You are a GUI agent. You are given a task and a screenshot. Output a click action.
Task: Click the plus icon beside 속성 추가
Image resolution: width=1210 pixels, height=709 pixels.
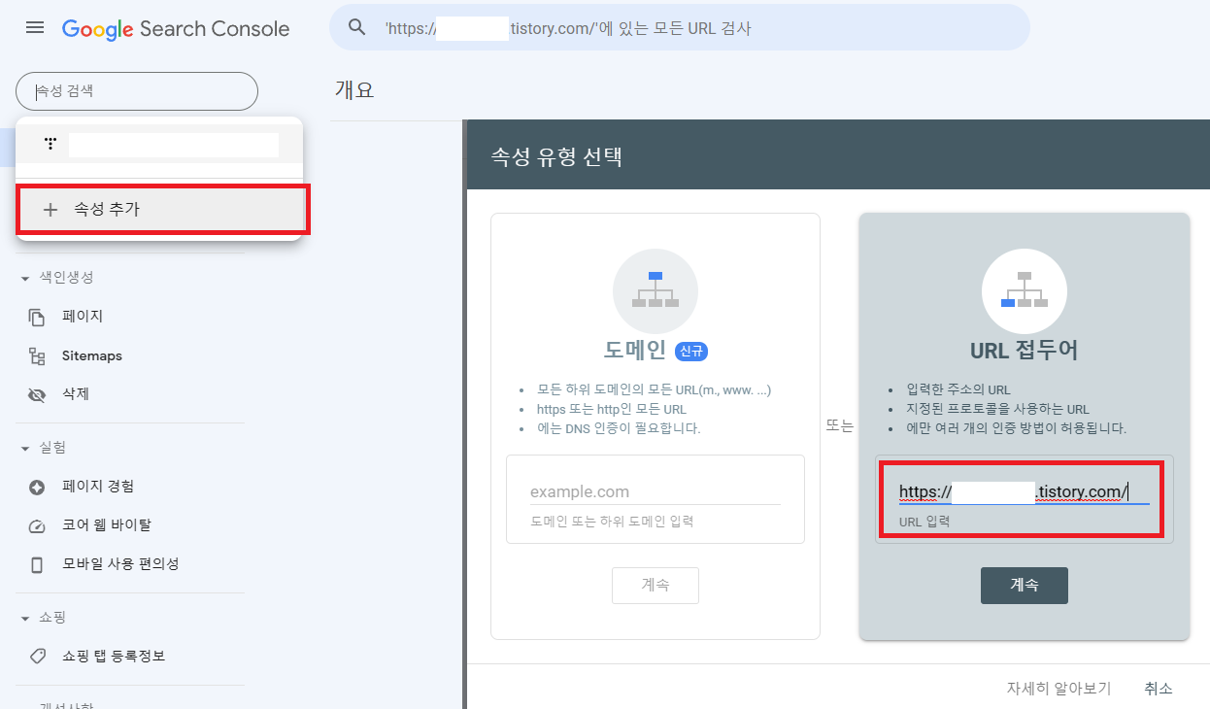[x=50, y=209]
